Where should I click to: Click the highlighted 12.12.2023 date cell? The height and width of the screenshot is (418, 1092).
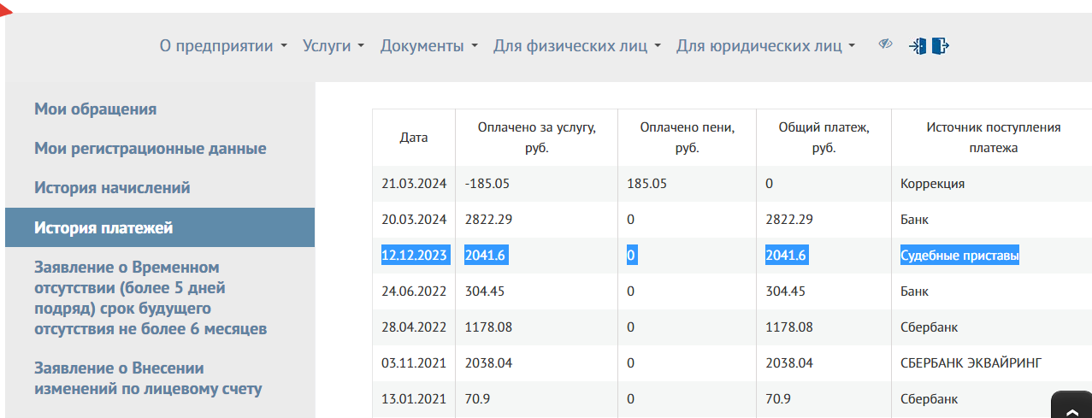pyautogui.click(x=415, y=256)
